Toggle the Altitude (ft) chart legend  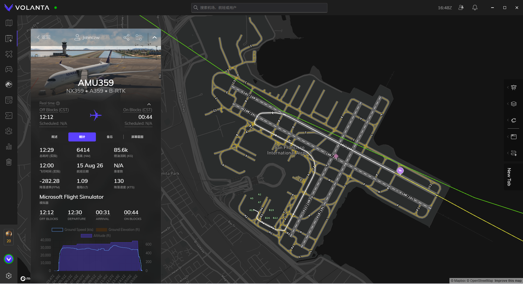click(x=96, y=236)
